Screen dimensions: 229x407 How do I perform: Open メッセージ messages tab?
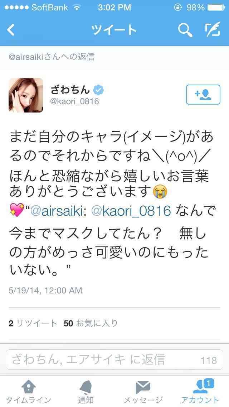click(143, 392)
